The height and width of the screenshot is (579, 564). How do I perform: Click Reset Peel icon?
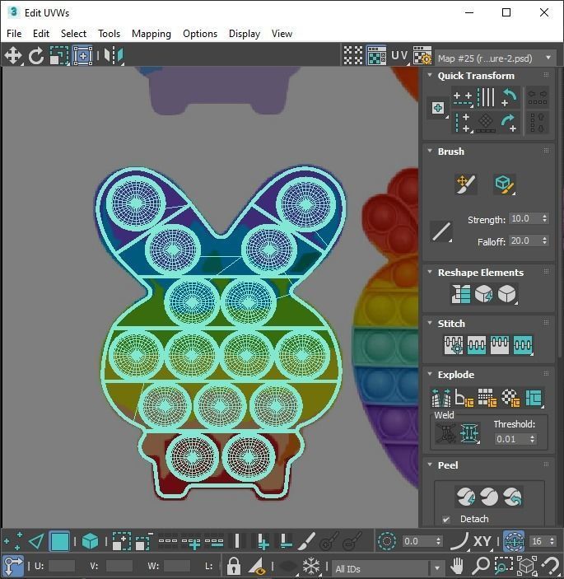pos(513,497)
